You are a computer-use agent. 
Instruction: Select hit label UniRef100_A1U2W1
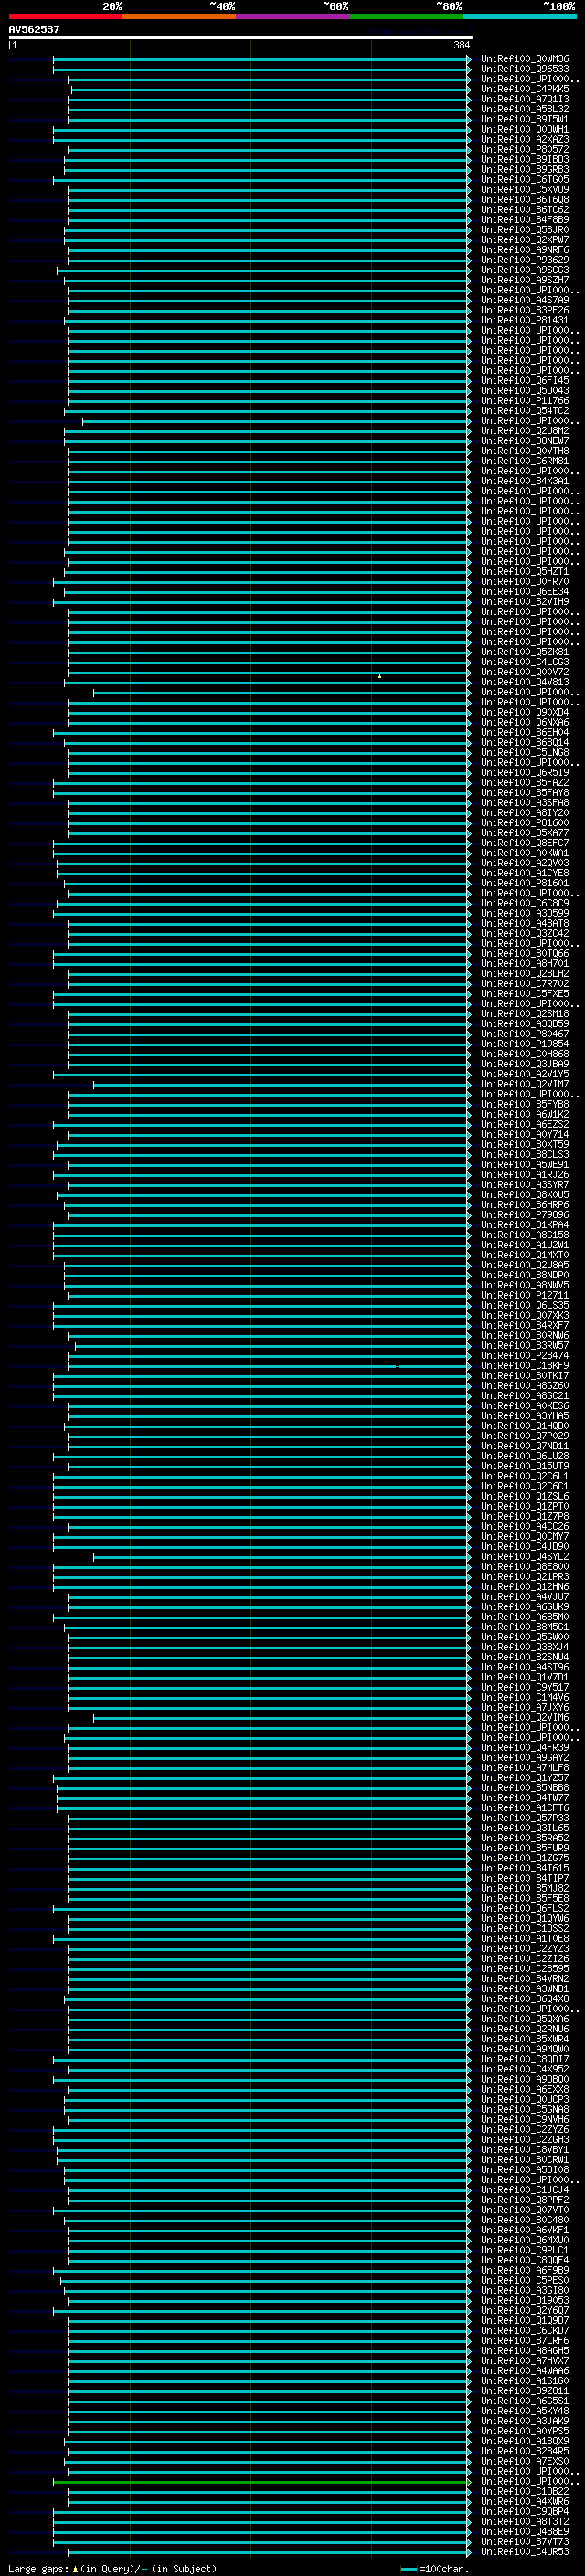[x=525, y=1245]
